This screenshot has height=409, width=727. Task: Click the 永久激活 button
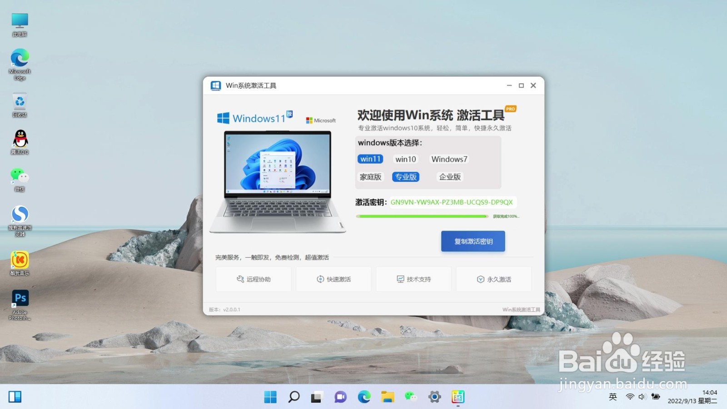(x=494, y=279)
